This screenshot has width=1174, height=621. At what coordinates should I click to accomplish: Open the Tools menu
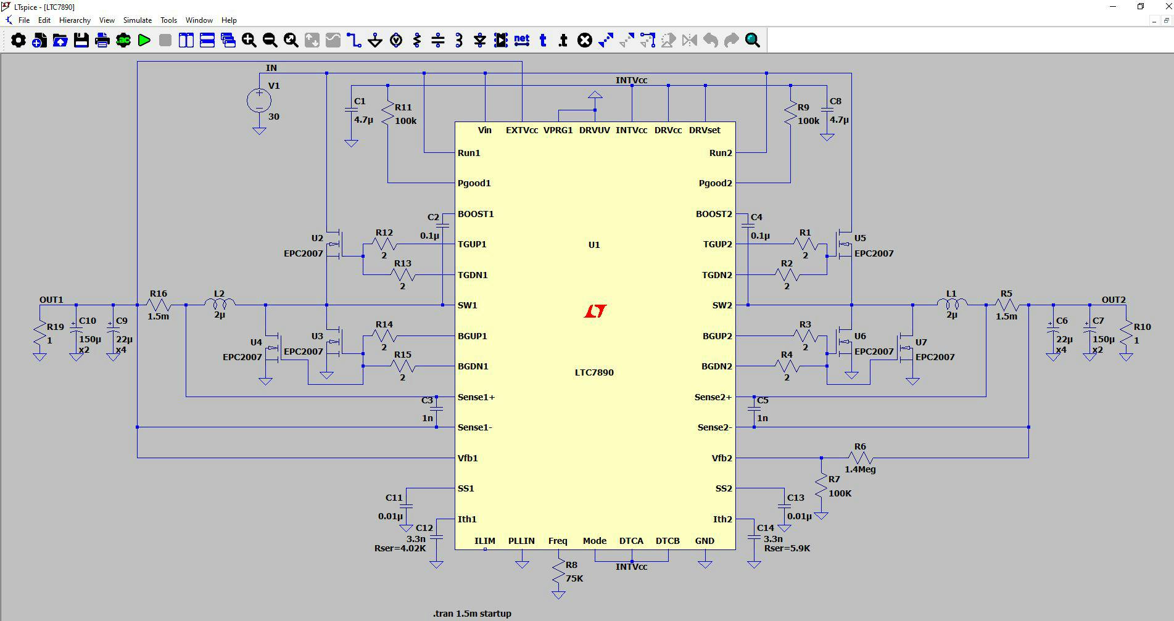tap(168, 20)
